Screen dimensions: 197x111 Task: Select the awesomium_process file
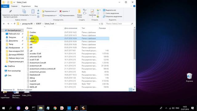pyautogui.click(x=38, y=72)
